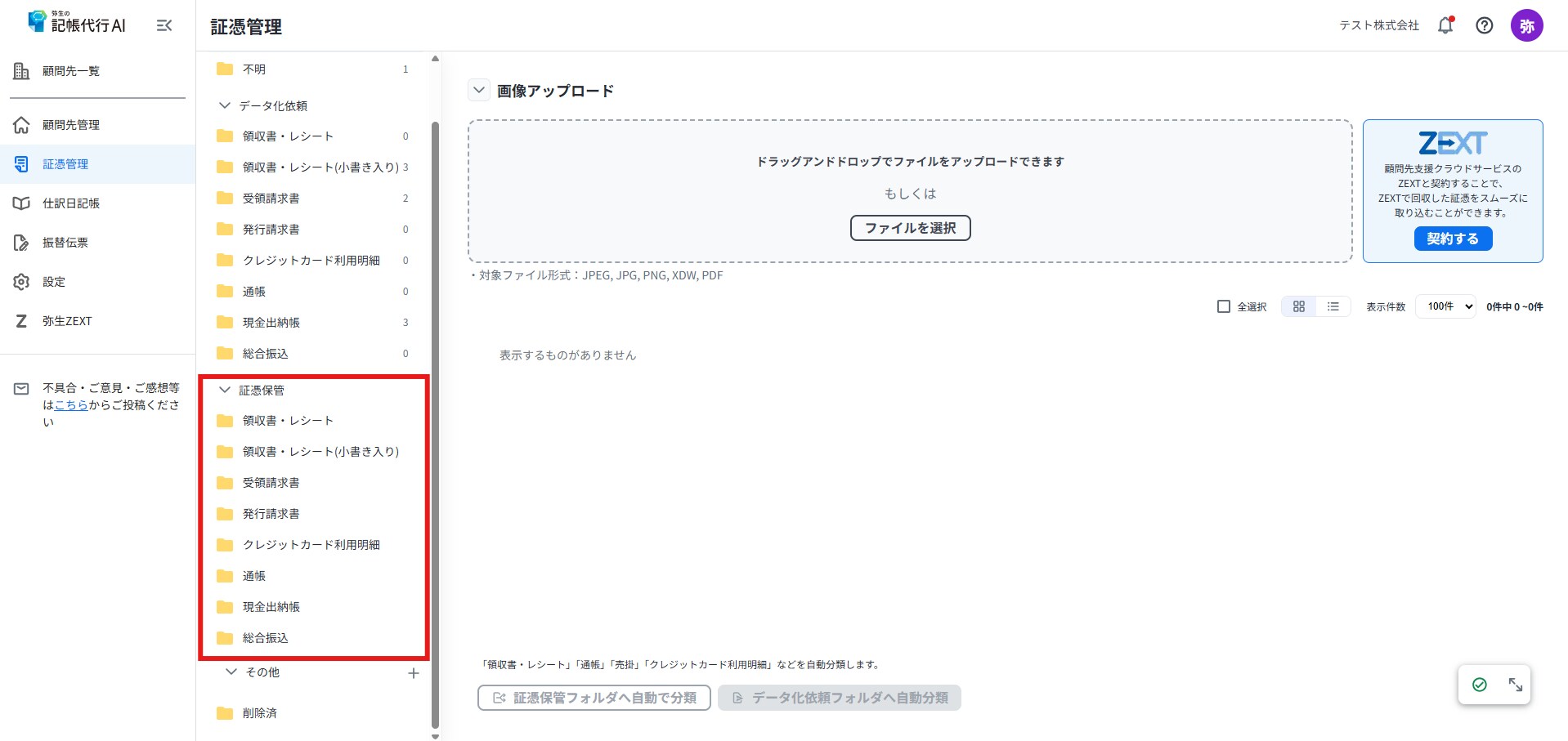Open the help question mark icon
Image resolution: width=1568 pixels, height=741 pixels.
[x=1485, y=25]
